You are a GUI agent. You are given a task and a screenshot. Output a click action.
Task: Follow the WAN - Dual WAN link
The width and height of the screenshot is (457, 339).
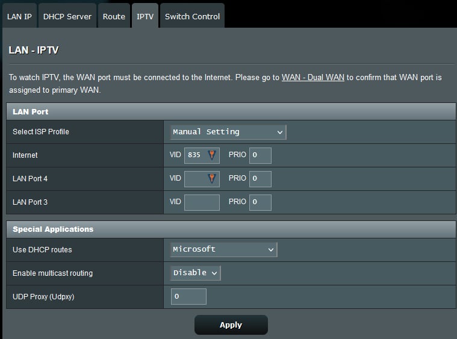[x=312, y=78]
